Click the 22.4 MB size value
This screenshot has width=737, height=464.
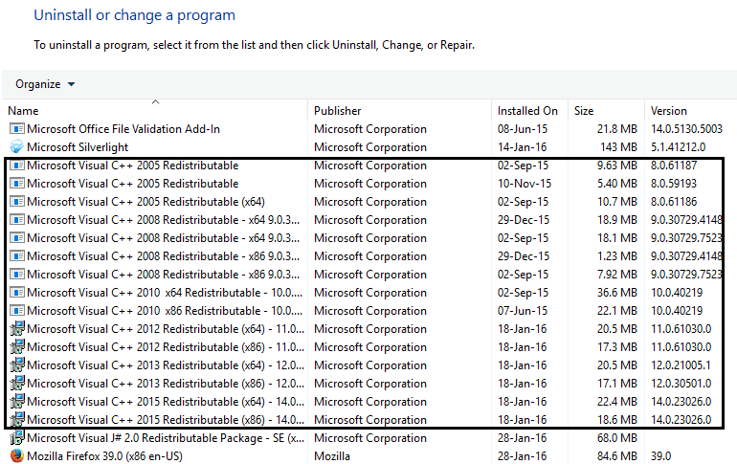pos(617,402)
